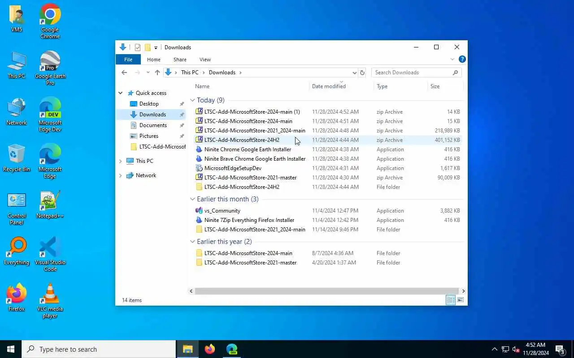The image size is (574, 358).
Task: Click the Windows taskbar search box
Action: [x=99, y=349]
